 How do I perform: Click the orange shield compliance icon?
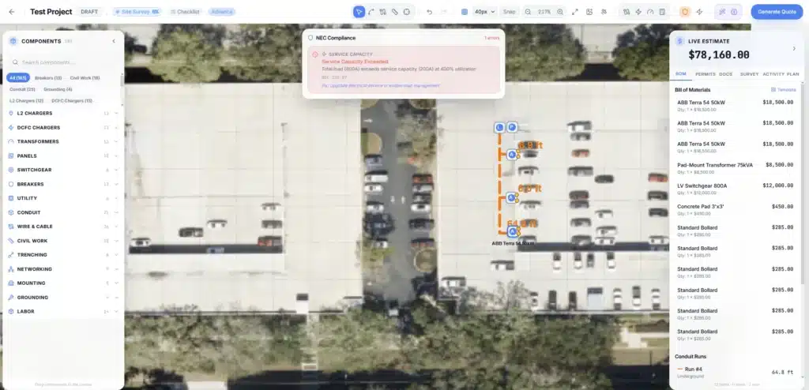(684, 12)
